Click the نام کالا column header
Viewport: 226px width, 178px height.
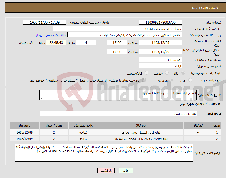(141, 125)
